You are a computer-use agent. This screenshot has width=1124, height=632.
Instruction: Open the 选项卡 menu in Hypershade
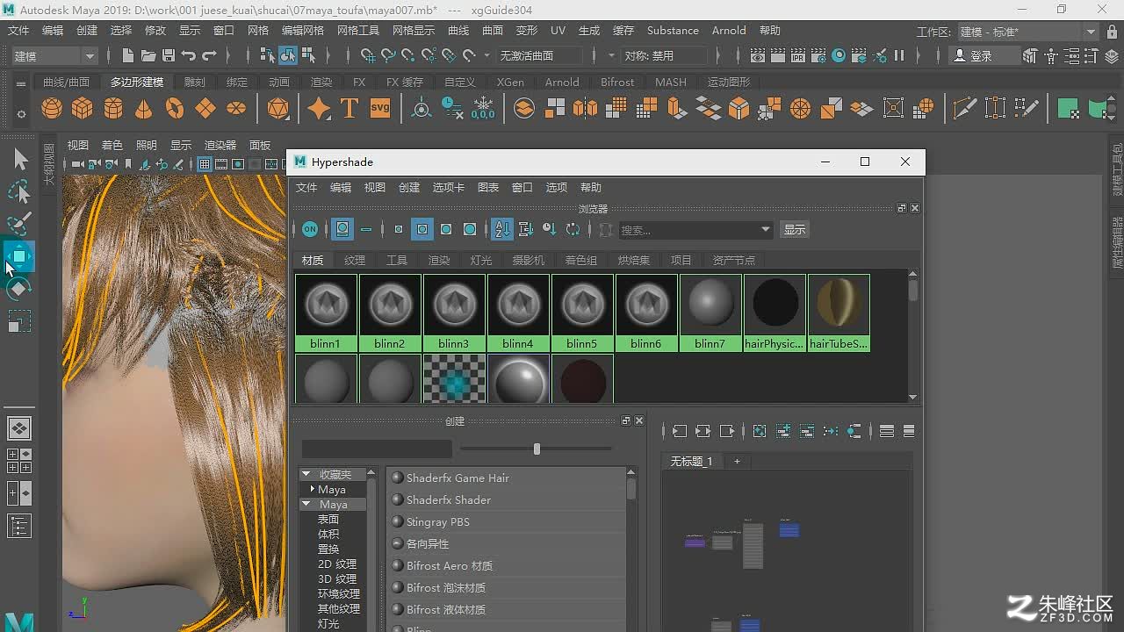448,187
